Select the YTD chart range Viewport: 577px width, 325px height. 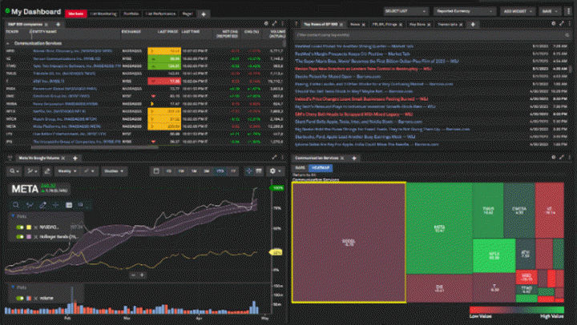pyautogui.click(x=220, y=171)
